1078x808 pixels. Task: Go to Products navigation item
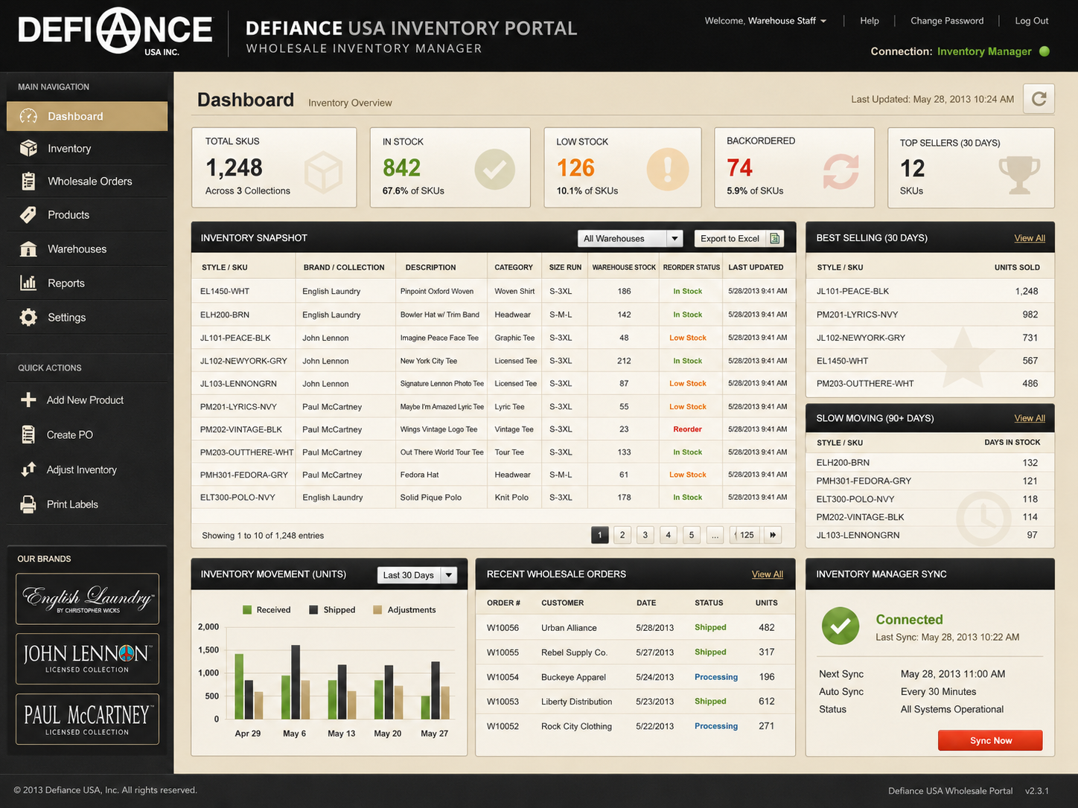[x=87, y=215]
